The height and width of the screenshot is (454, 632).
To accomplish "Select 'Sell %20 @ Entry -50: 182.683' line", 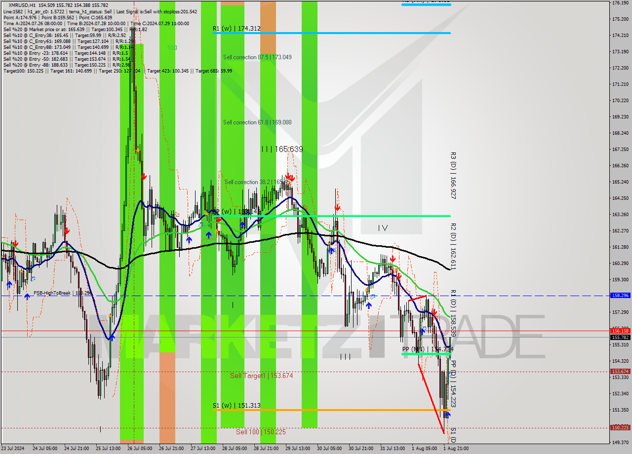I will click(67, 59).
